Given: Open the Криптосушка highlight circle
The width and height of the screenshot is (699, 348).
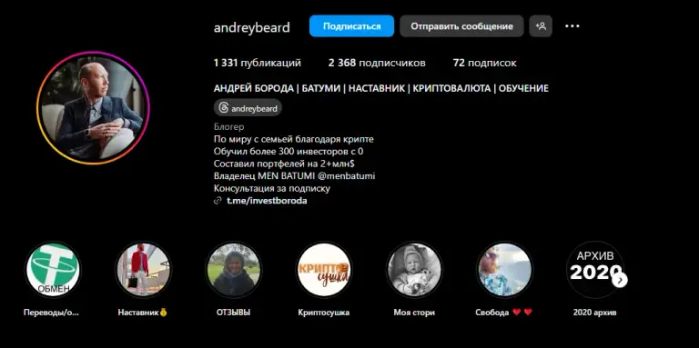Looking at the screenshot, I should (324, 270).
